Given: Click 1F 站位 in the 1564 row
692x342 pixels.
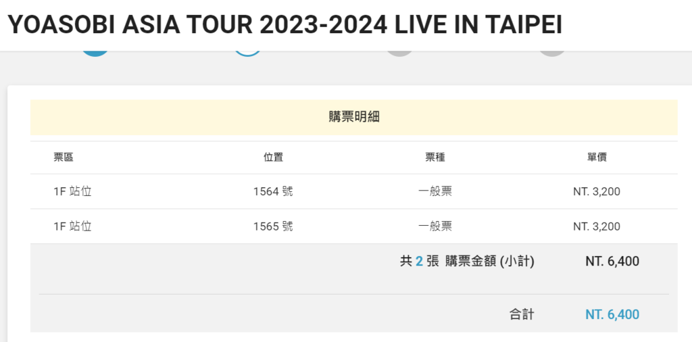Looking at the screenshot, I should [72, 191].
